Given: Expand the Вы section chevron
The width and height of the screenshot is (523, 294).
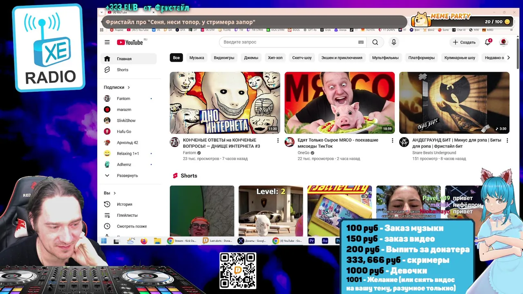Looking at the screenshot, I should click(x=115, y=193).
